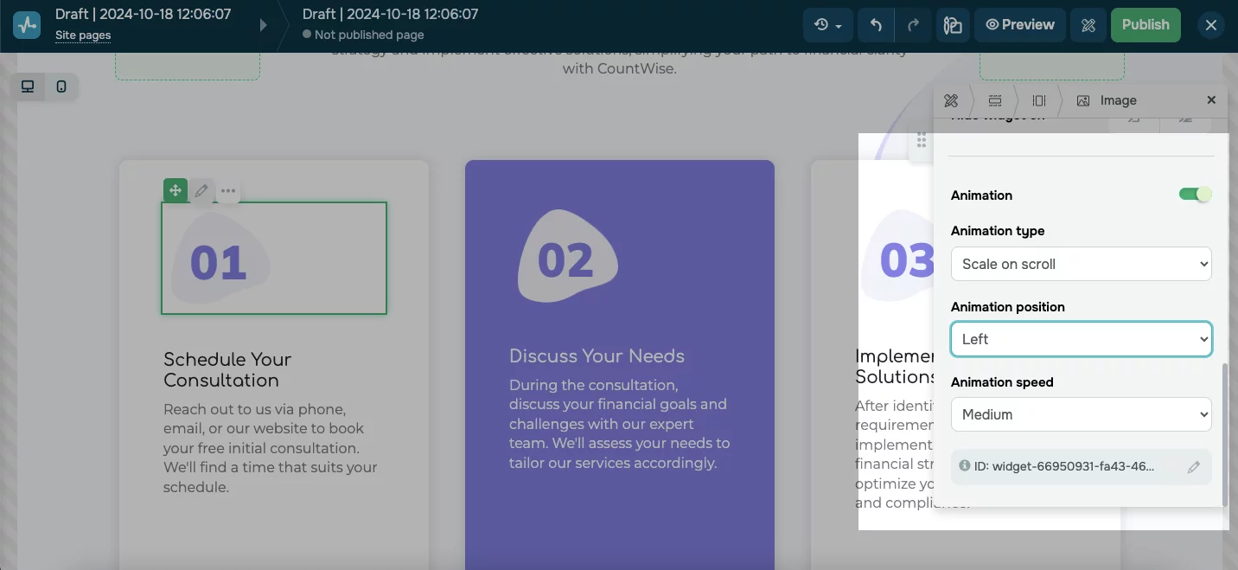
Task: Click the green Publish button
Action: 1145,25
